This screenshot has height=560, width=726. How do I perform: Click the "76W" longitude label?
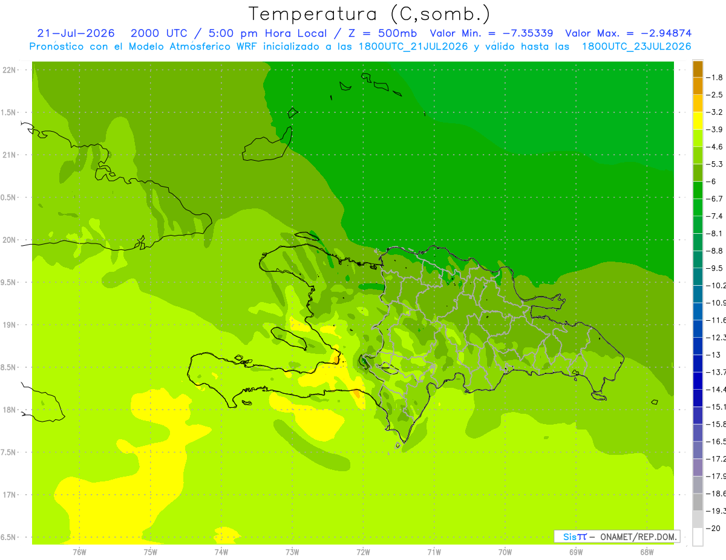[x=79, y=552]
